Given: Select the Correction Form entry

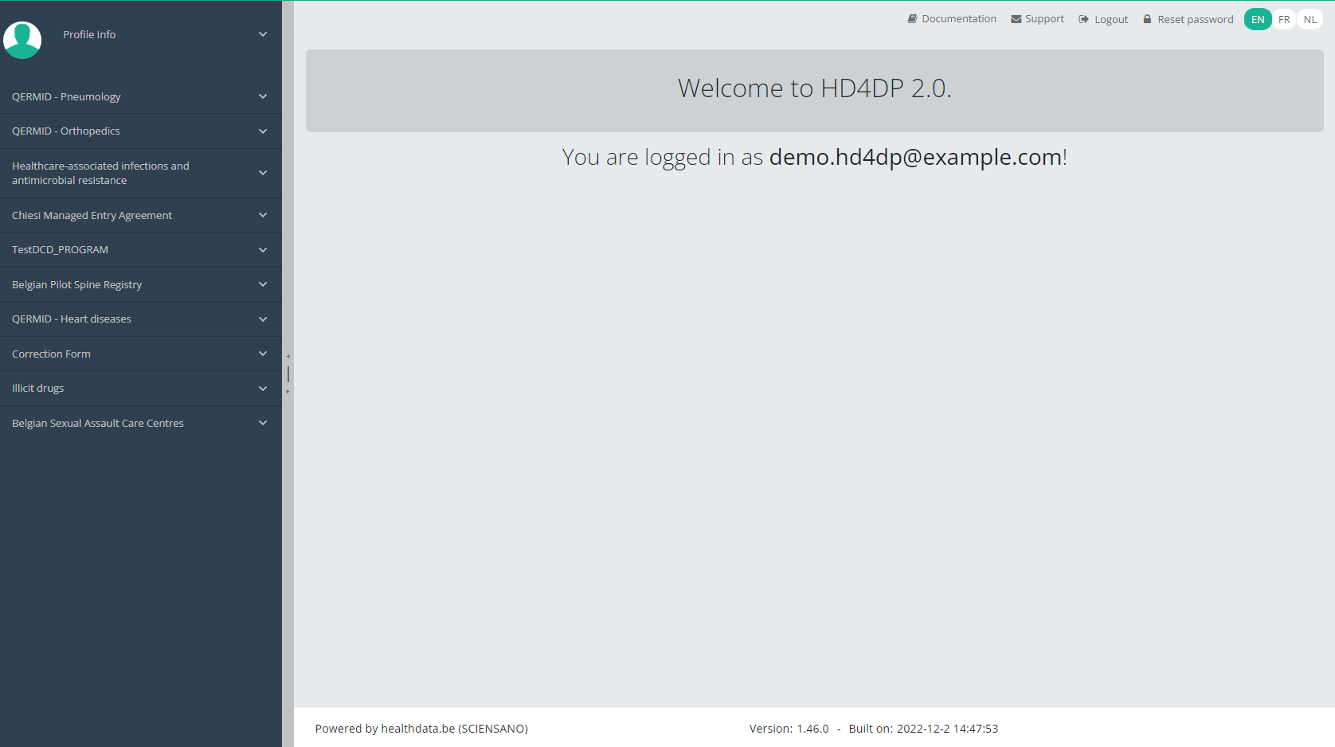Looking at the screenshot, I should pos(52,354).
